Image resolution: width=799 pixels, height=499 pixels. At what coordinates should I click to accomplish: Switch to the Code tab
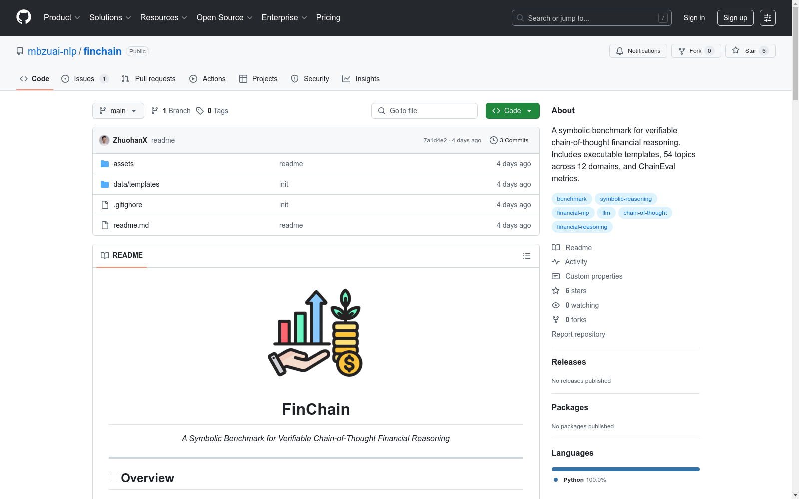35,79
